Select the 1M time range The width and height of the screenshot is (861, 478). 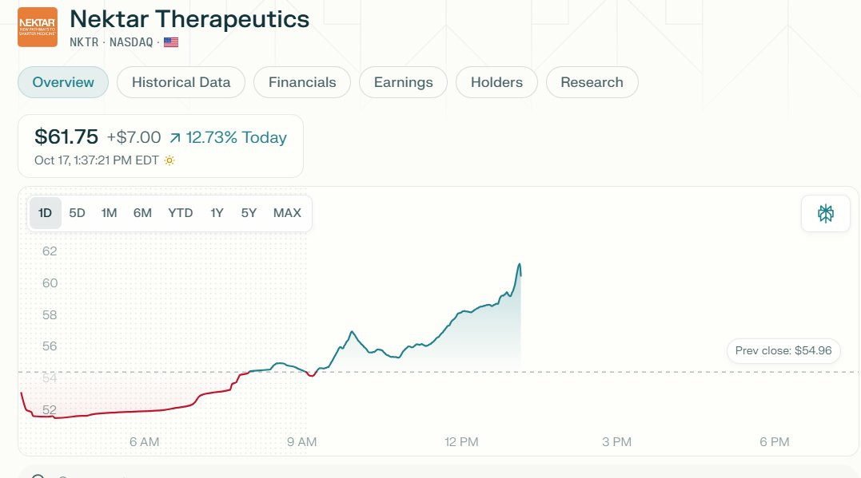(109, 213)
